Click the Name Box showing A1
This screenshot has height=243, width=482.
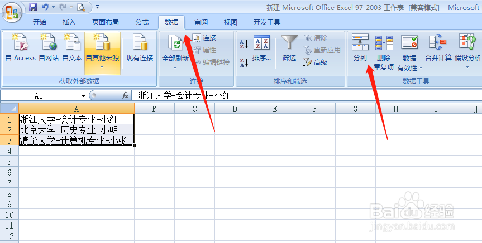click(x=39, y=96)
